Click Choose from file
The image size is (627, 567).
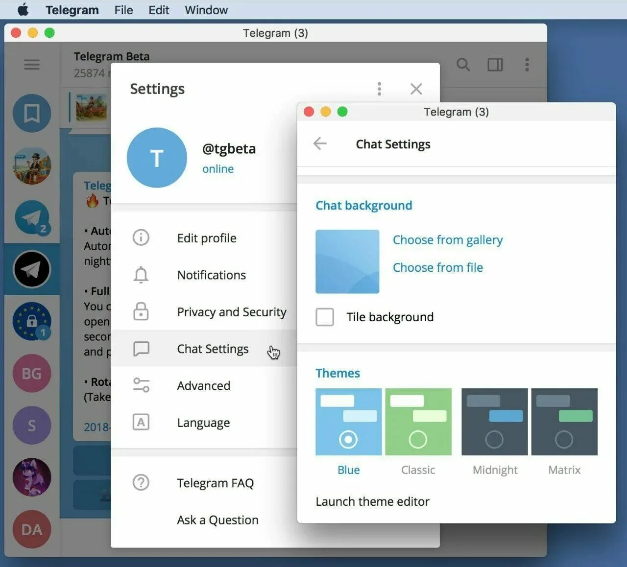[438, 267]
